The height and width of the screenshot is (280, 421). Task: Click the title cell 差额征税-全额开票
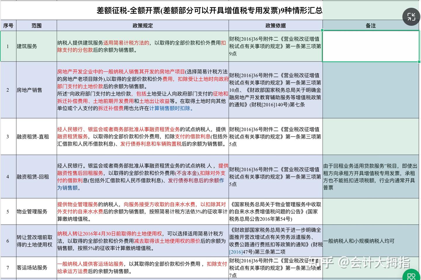pyautogui.click(x=210, y=11)
